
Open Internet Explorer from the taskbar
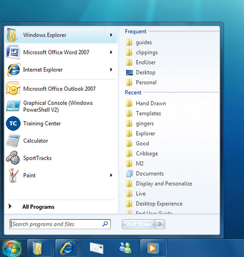pyautogui.click(x=67, y=247)
